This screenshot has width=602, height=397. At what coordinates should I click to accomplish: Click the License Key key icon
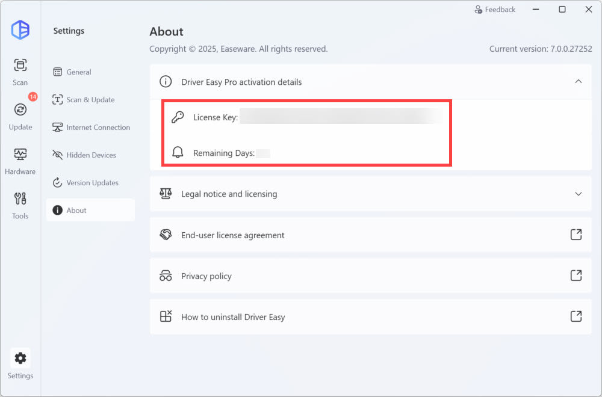click(x=178, y=117)
